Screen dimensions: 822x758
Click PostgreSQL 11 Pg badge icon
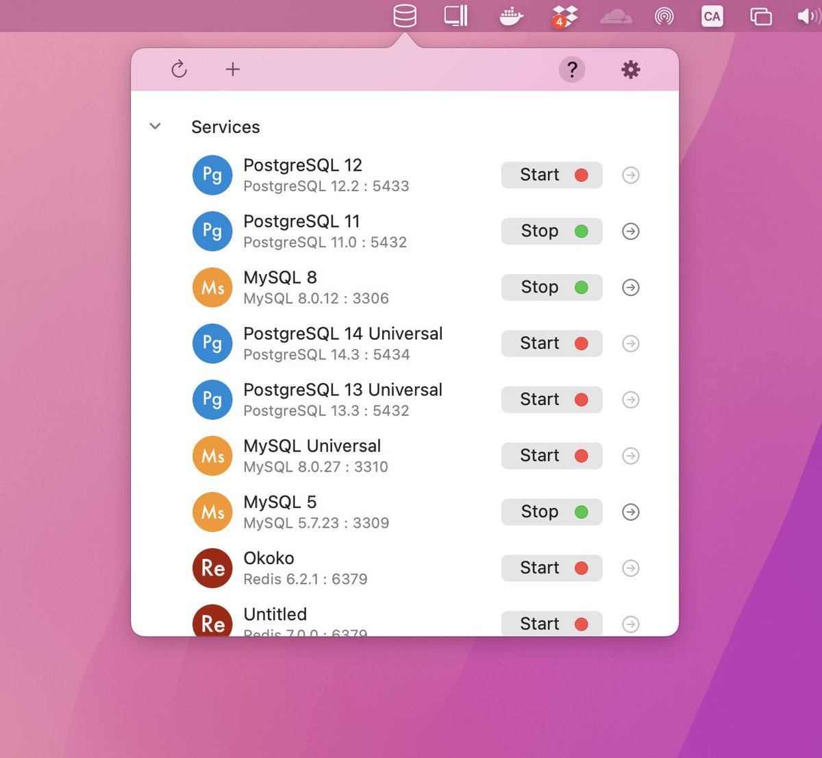[x=212, y=232]
